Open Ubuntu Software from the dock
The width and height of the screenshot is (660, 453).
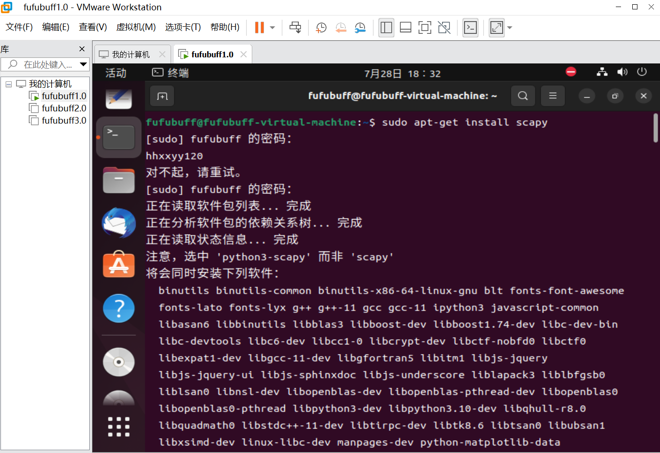pyautogui.click(x=118, y=264)
